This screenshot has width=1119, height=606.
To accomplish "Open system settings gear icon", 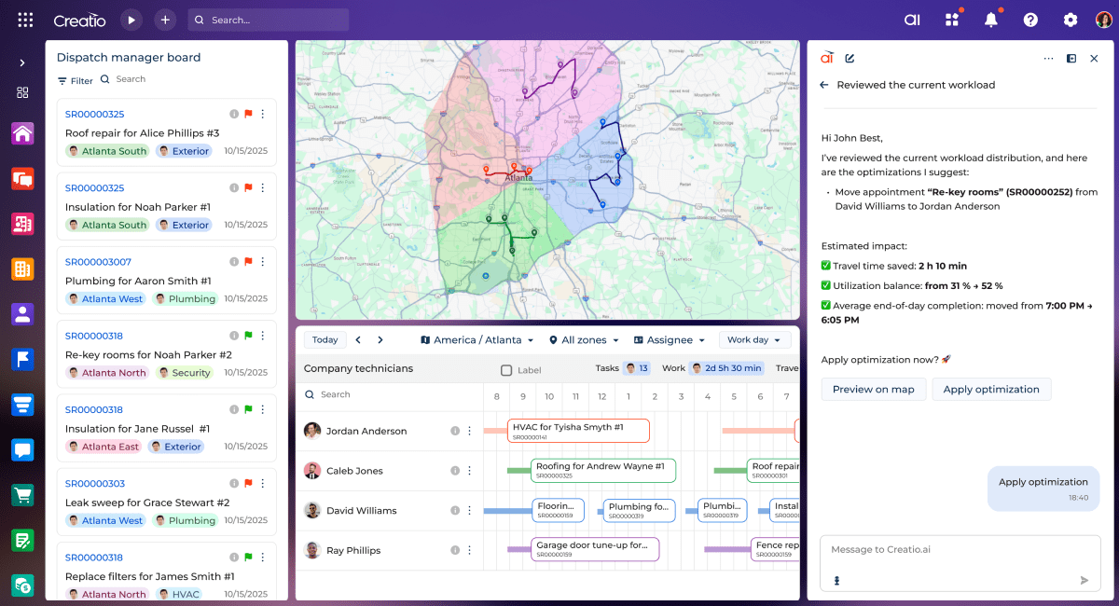I will (1071, 20).
